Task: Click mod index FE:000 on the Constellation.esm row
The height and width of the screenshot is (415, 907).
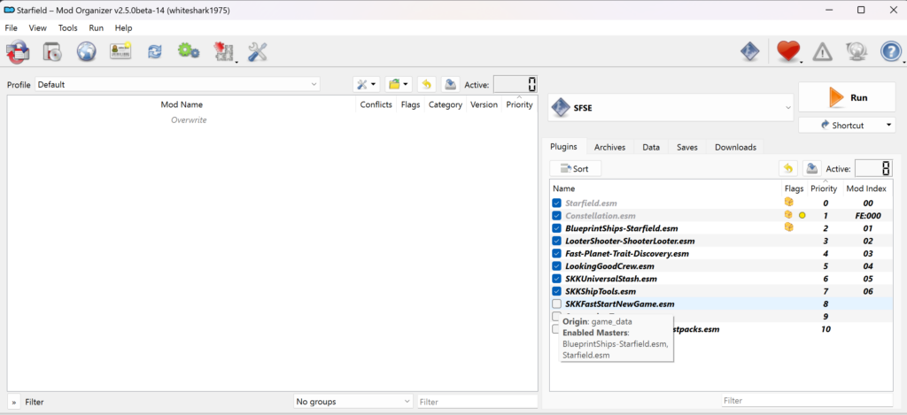Action: 867,216
